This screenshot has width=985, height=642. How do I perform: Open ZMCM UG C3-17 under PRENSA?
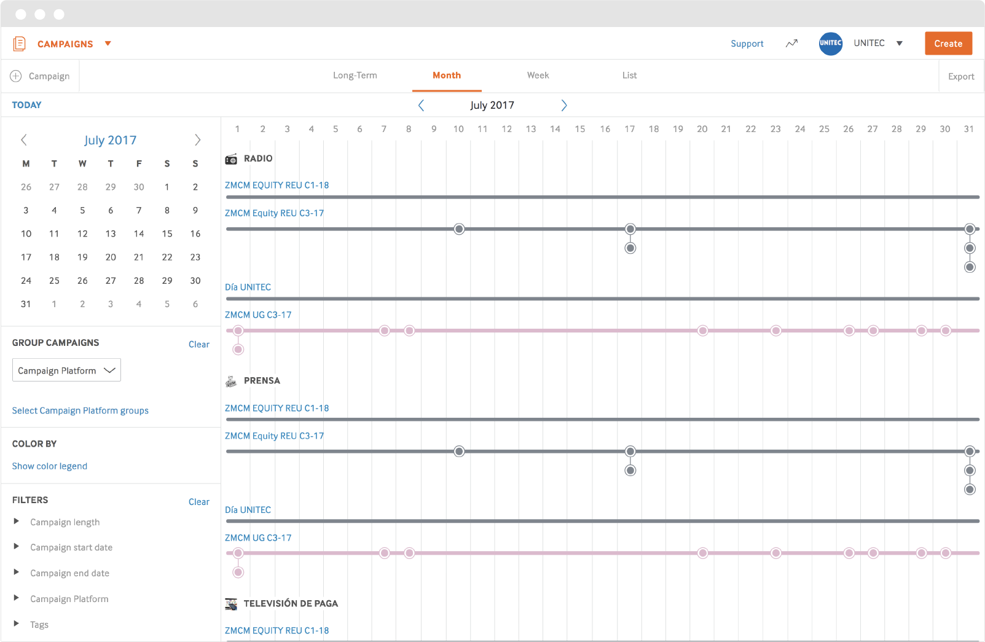coord(258,538)
